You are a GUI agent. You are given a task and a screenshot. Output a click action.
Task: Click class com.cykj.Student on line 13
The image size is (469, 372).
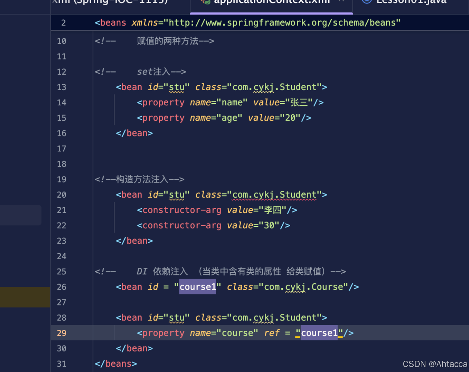point(274,87)
